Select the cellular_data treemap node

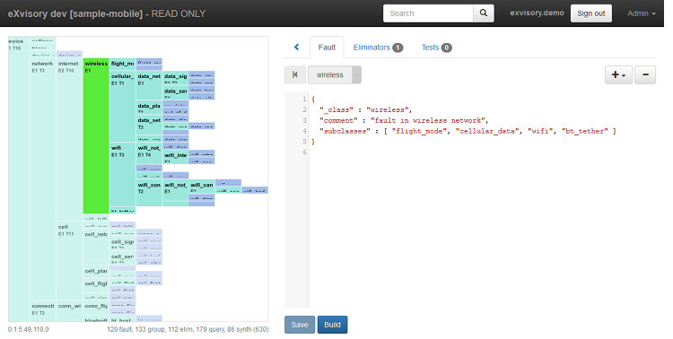[x=122, y=106]
